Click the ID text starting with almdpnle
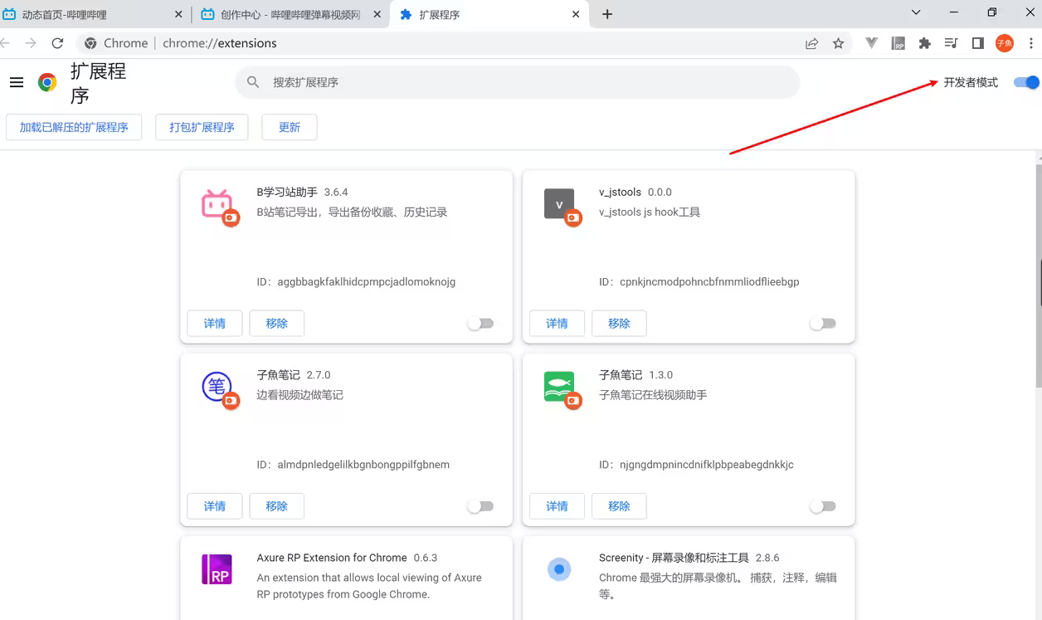Screen dimensions: 1042x620 point(353,464)
